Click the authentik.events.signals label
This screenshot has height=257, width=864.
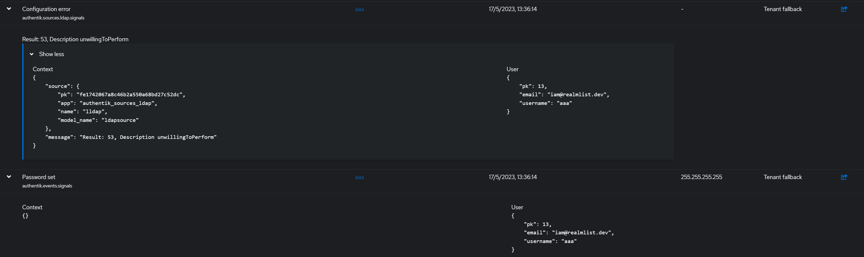click(x=47, y=185)
